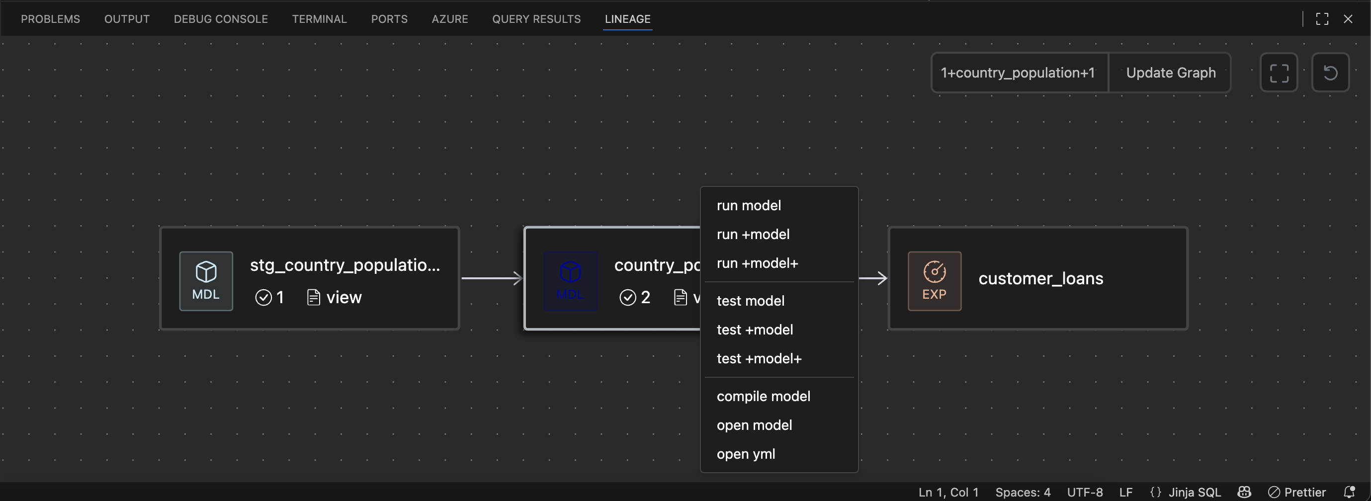Click Ln 1, Col 1 in status bar

948,493
